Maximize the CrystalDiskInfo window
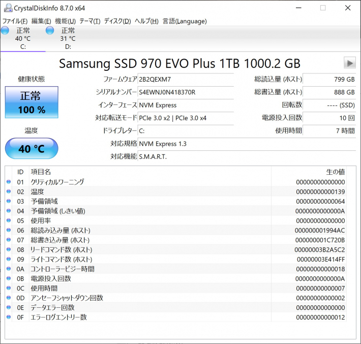The width and height of the screenshot is (361, 344). [x=322, y=8]
